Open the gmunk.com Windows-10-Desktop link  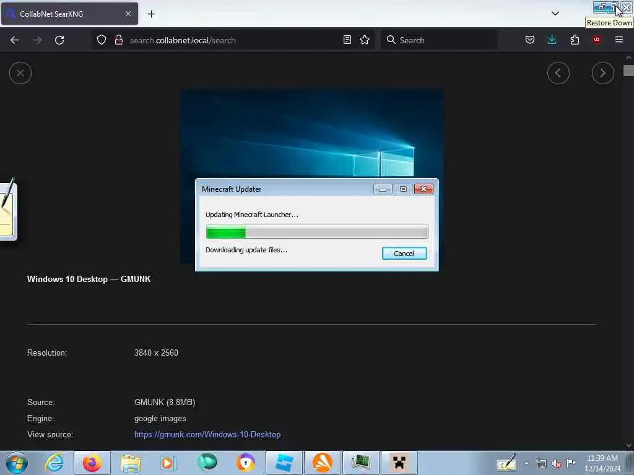pos(207,435)
